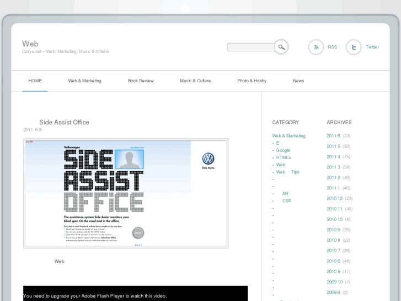
Task: Open the RSS feed icon
Action: (316, 47)
